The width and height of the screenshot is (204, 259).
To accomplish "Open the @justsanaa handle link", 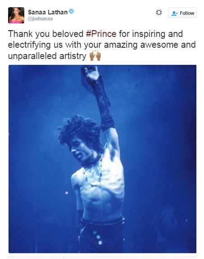I will (x=40, y=18).
